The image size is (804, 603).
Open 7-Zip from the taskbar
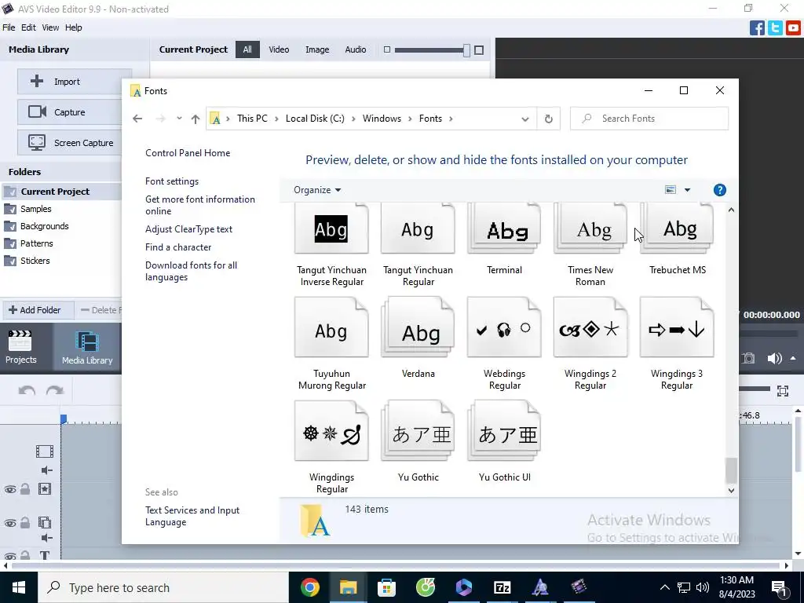tap(502, 587)
